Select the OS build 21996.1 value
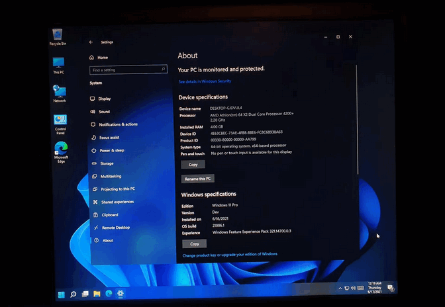This screenshot has width=445, height=307. [219, 226]
